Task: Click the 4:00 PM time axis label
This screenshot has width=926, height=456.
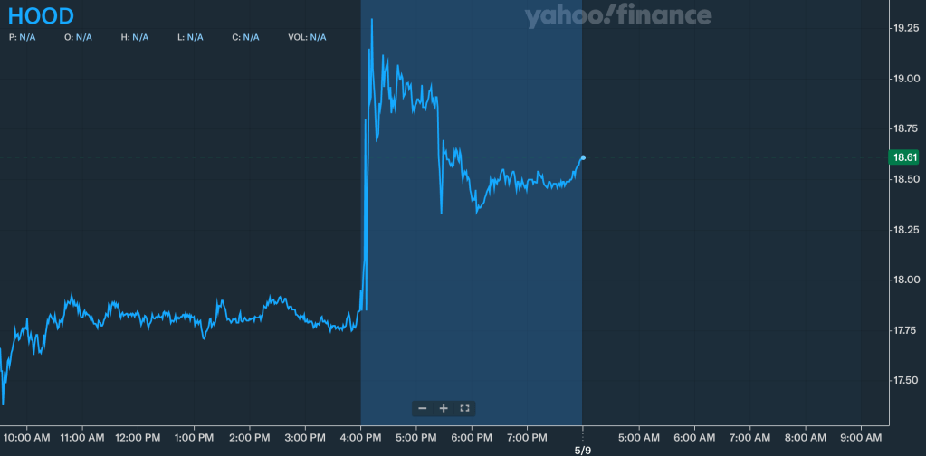Action: [x=361, y=438]
